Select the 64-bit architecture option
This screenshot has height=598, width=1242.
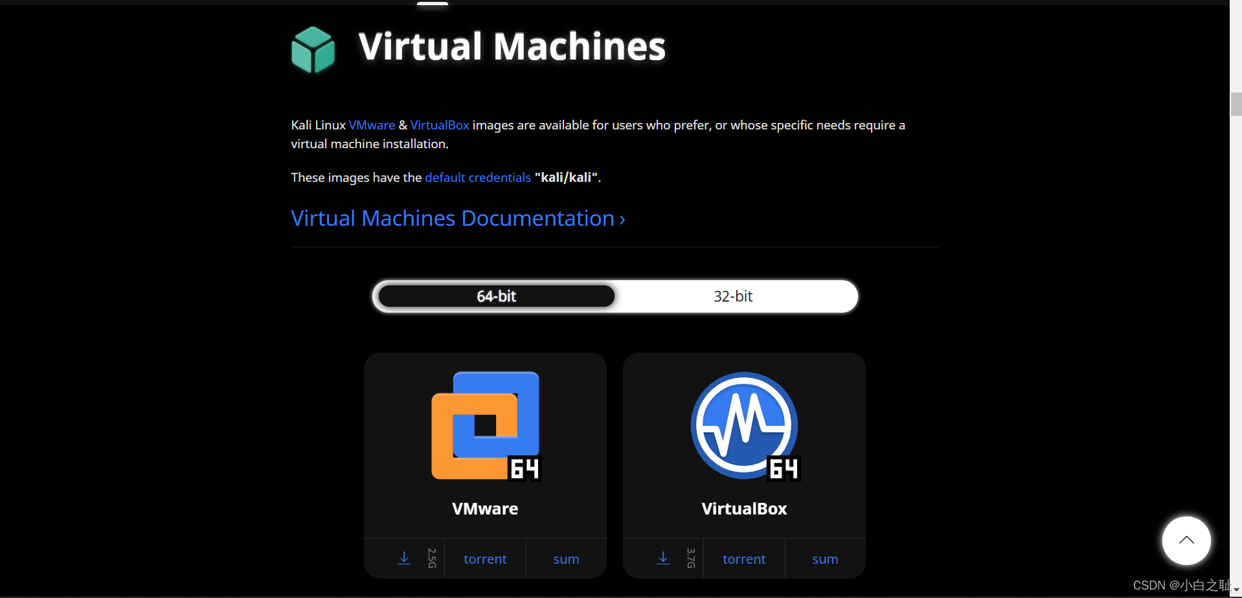(497, 296)
